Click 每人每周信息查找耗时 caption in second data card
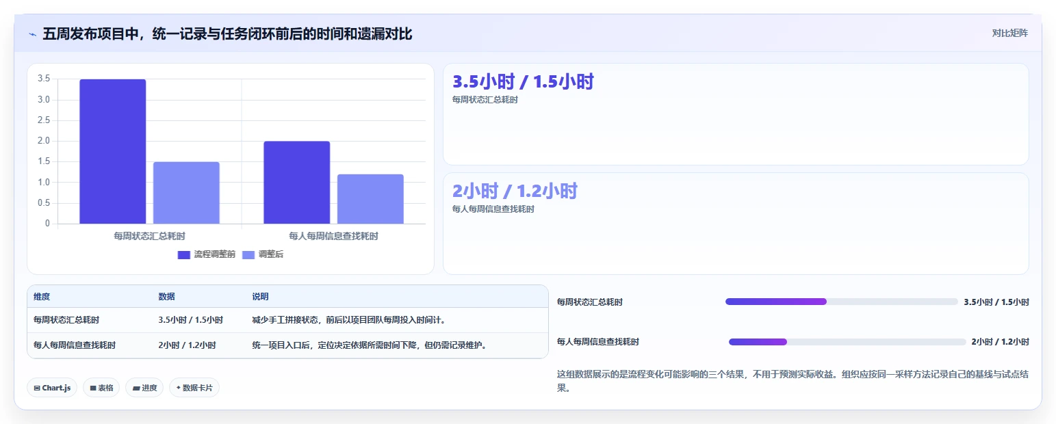This screenshot has width=1056, height=424. pyautogui.click(x=493, y=209)
